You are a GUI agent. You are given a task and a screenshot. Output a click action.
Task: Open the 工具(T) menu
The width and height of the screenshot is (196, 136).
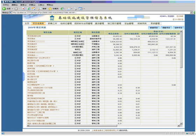tap(41, 5)
